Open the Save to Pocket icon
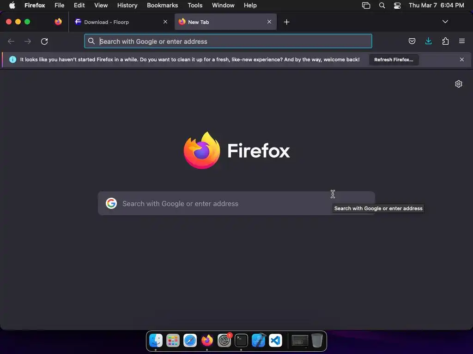The height and width of the screenshot is (354, 473). pos(412,41)
